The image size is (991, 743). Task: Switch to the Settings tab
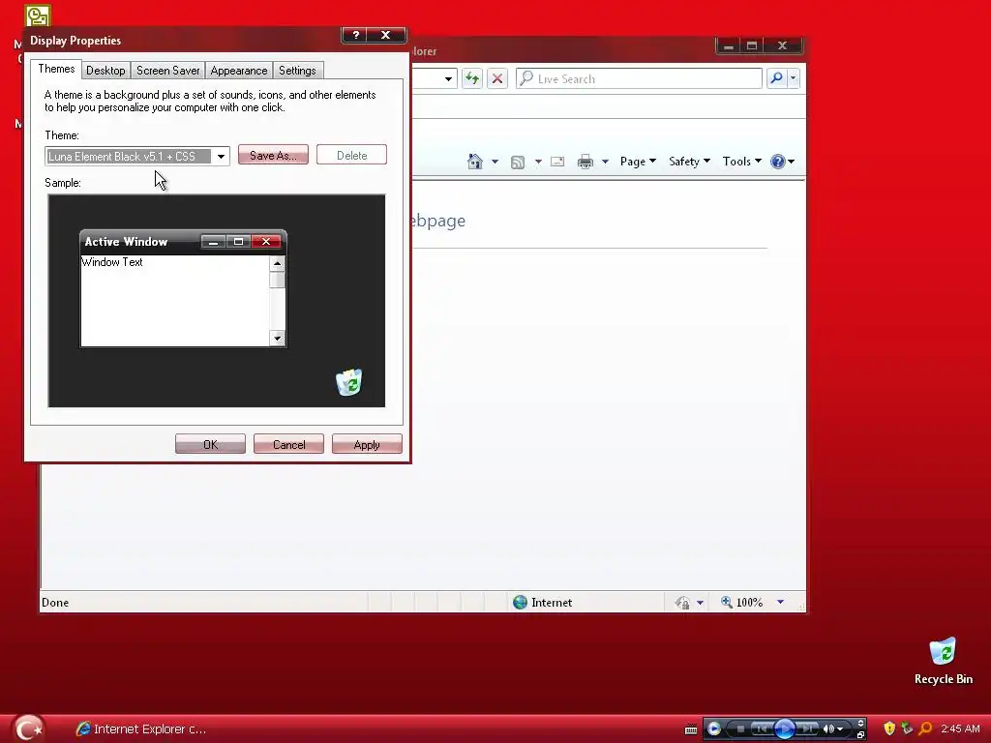click(297, 70)
